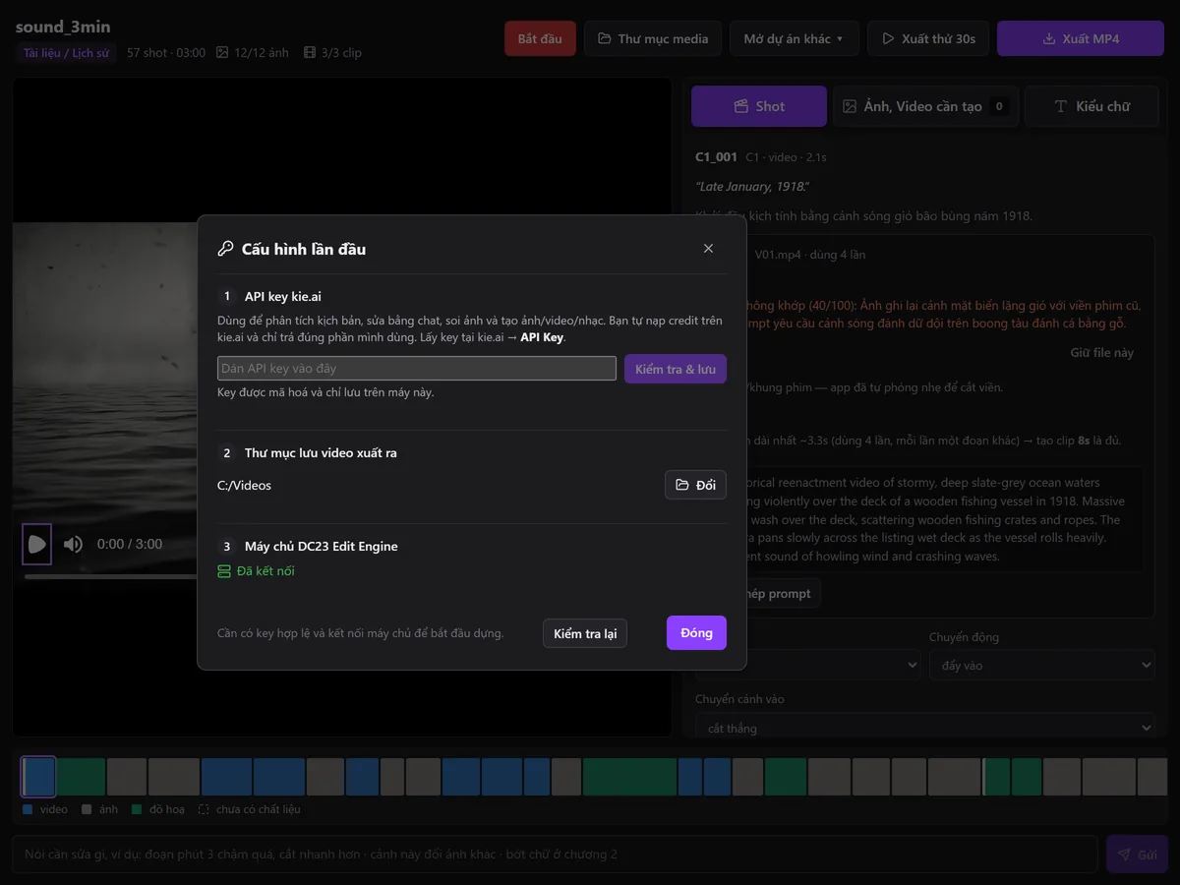This screenshot has height=885, width=1180.
Task: Click Kiểm tra & lưu button
Action: (x=676, y=369)
